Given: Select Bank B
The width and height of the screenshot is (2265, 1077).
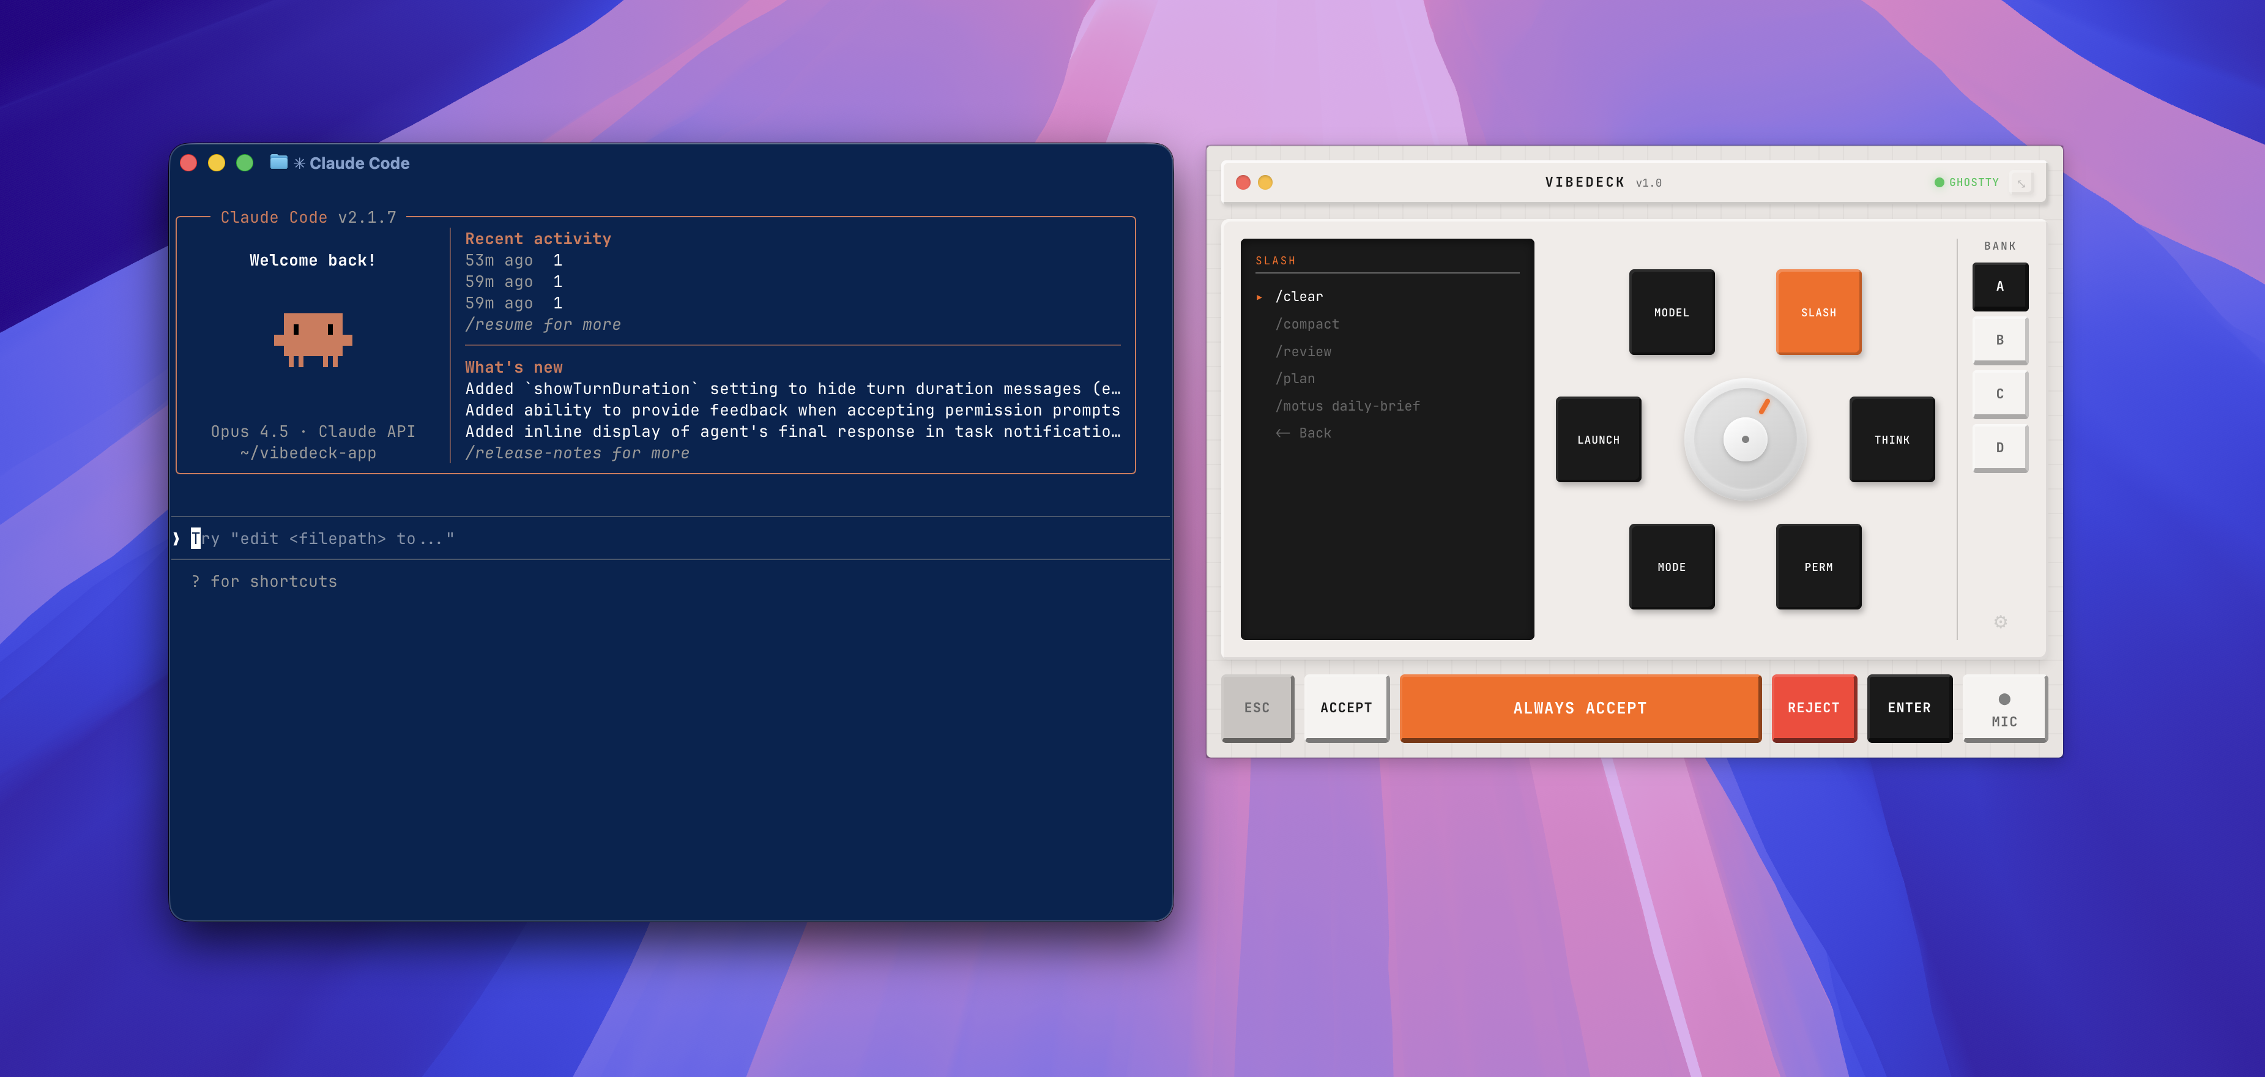Looking at the screenshot, I should tap(1999, 340).
